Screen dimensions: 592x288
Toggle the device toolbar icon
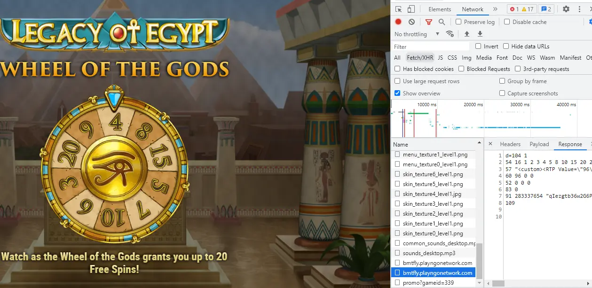(x=411, y=9)
